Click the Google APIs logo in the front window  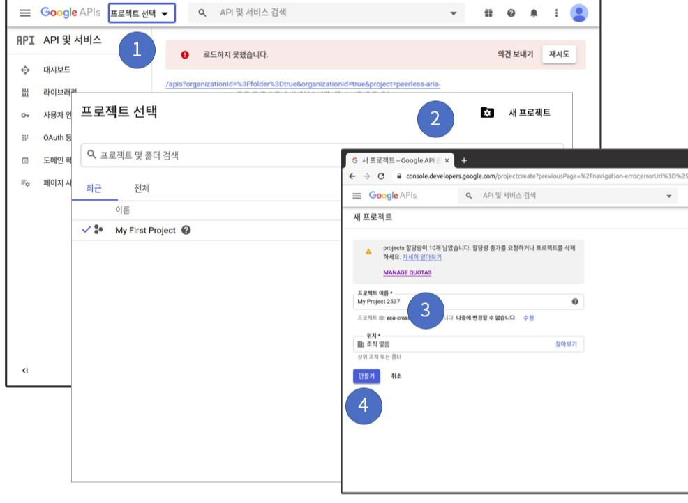point(393,195)
